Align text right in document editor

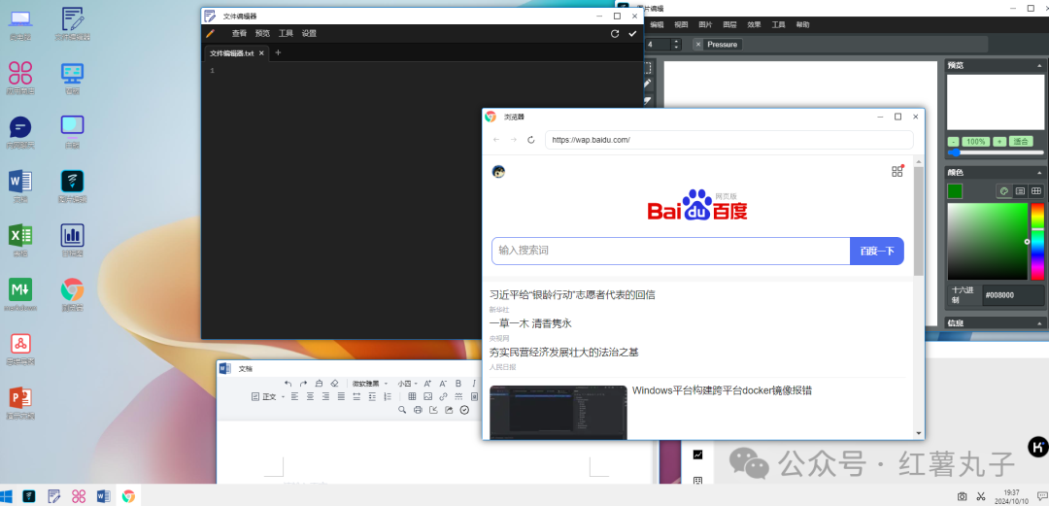point(325,397)
